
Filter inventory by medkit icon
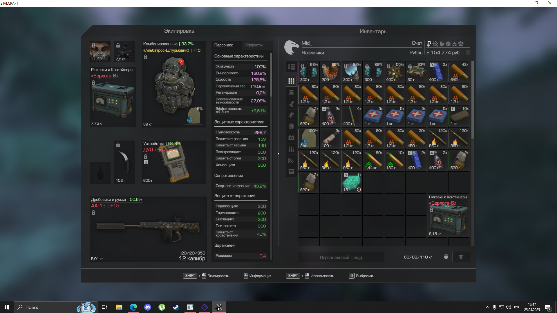[x=291, y=138]
